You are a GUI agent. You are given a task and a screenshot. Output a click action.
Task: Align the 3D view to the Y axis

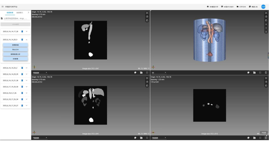point(266,28)
